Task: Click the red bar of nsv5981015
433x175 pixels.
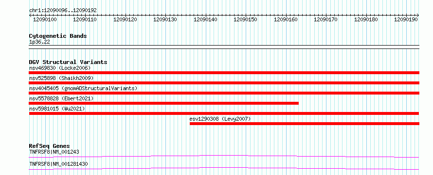Action: [224, 113]
